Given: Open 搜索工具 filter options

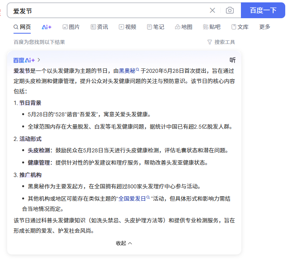Looking at the screenshot, I should (x=221, y=42).
